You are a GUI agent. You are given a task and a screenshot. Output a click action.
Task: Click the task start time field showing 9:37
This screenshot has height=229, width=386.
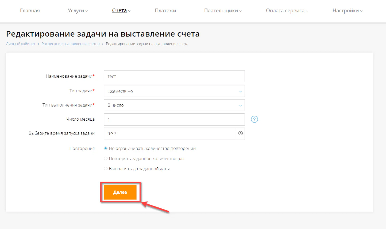click(168, 133)
